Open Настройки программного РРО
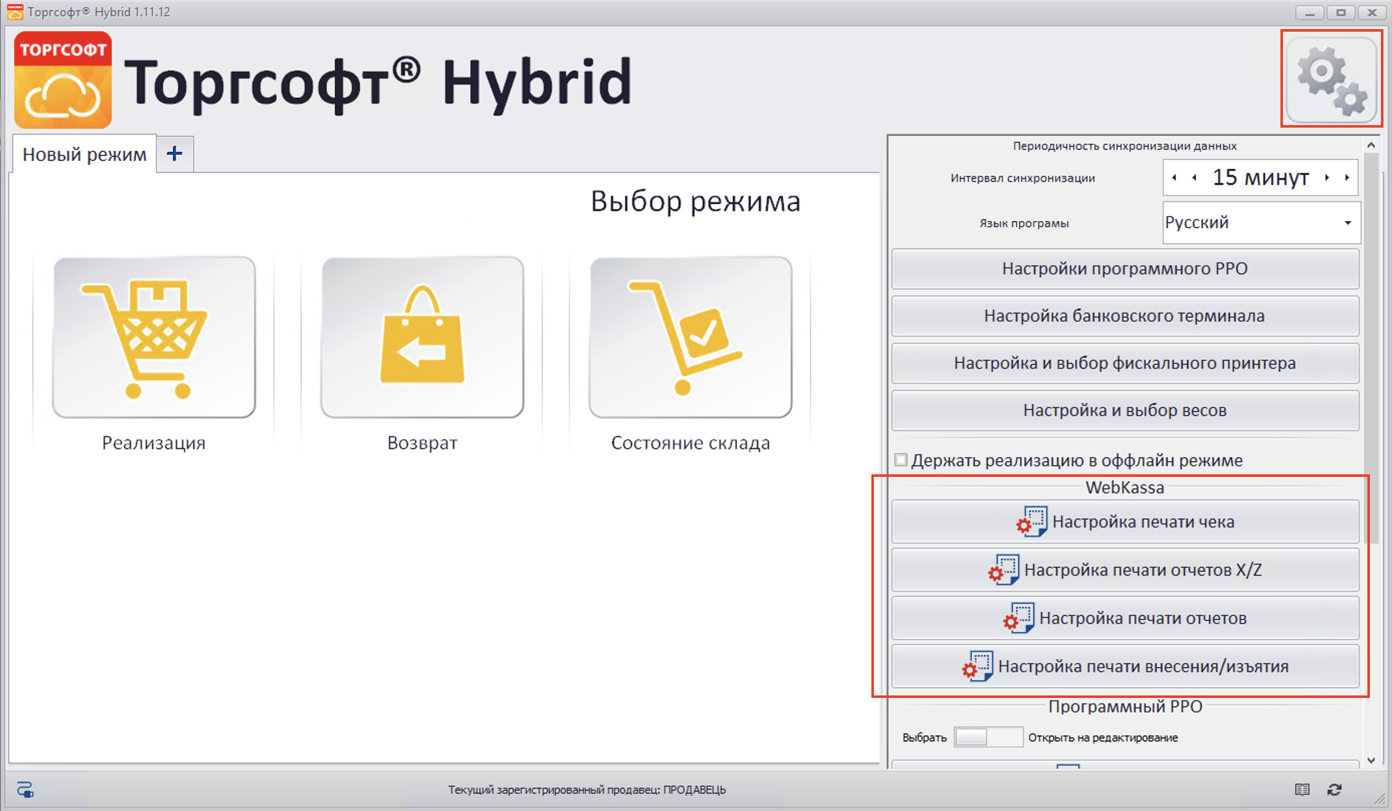Image resolution: width=1392 pixels, height=811 pixels. pyautogui.click(x=1125, y=268)
